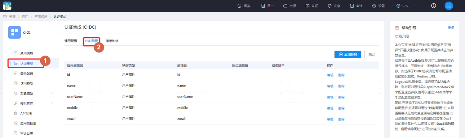Click the 设置 gear icon

pos(374,6)
